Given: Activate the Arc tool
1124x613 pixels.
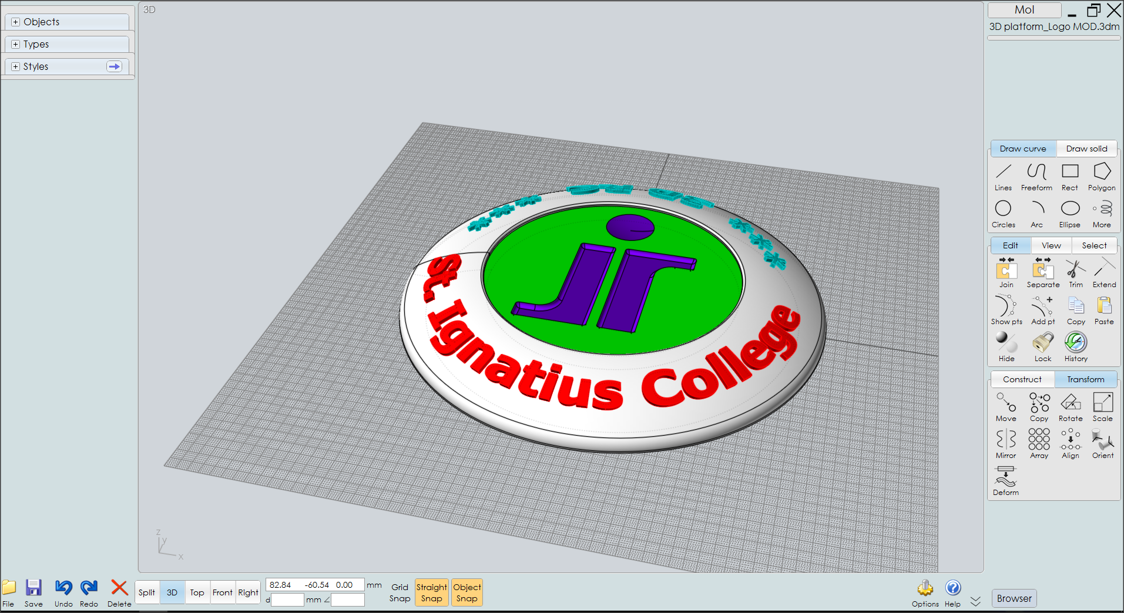Looking at the screenshot, I should pyautogui.click(x=1037, y=214).
